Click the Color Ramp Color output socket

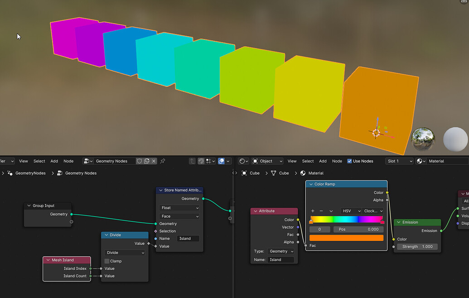pyautogui.click(x=387, y=193)
